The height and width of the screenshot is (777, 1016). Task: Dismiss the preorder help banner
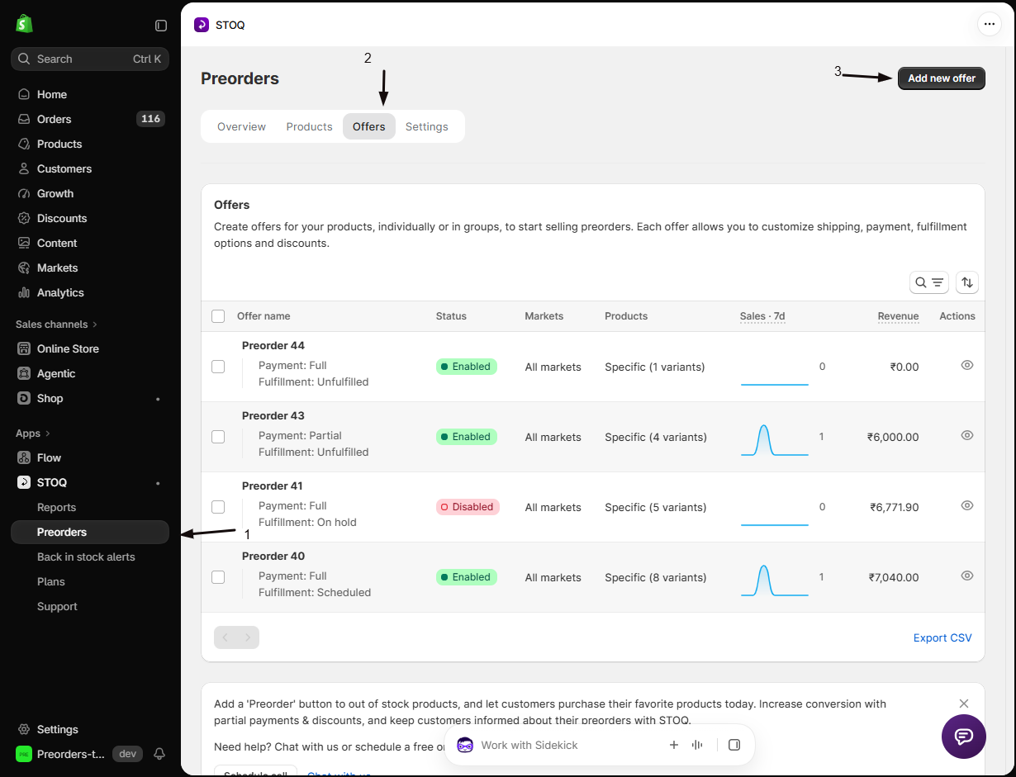coord(964,704)
